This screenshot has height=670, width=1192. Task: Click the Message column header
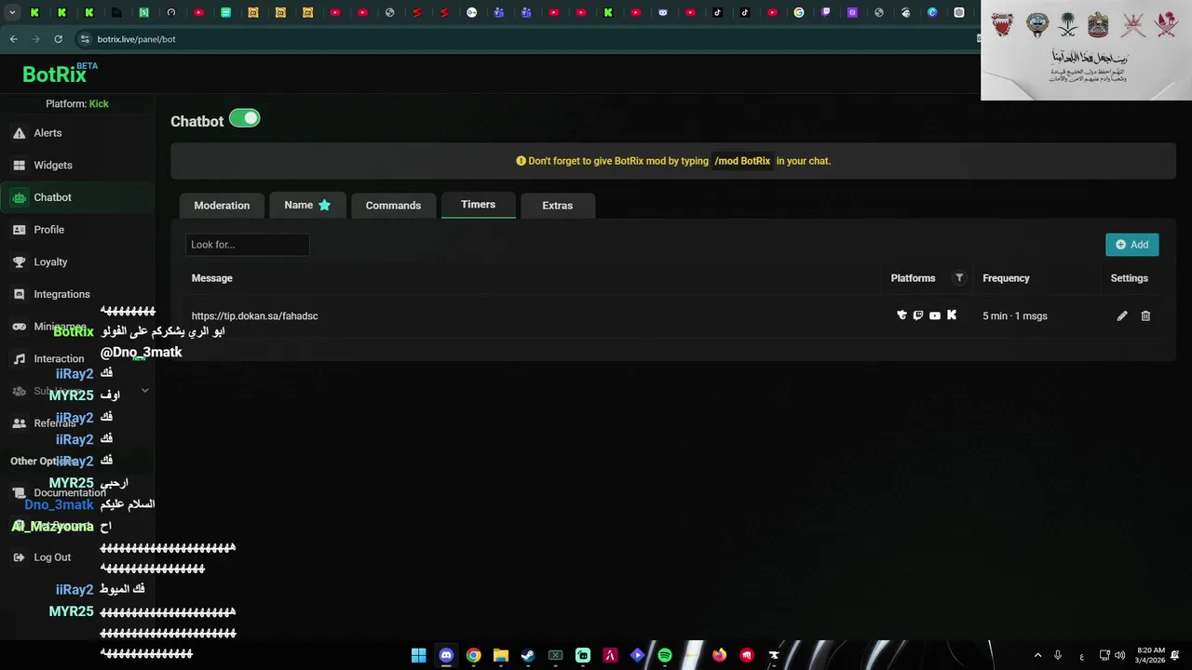click(x=212, y=278)
